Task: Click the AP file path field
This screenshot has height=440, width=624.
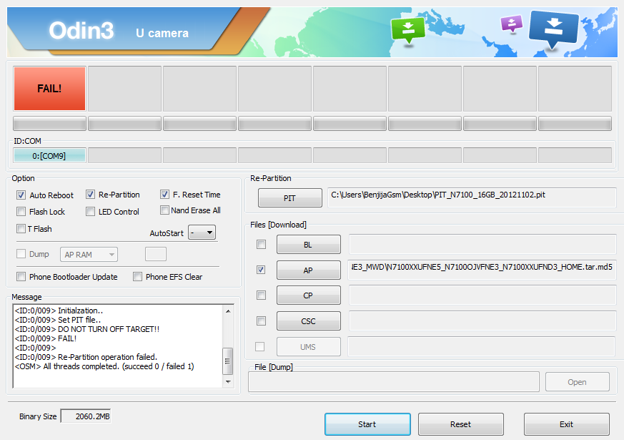Action: (482, 270)
